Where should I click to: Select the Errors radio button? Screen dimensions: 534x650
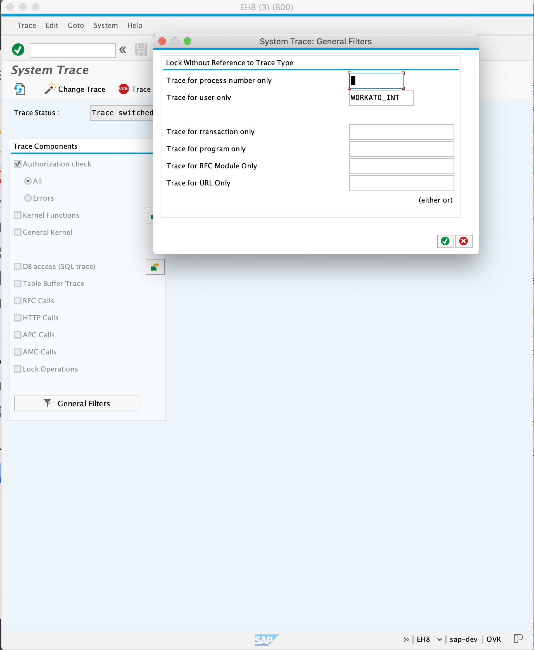(x=28, y=198)
